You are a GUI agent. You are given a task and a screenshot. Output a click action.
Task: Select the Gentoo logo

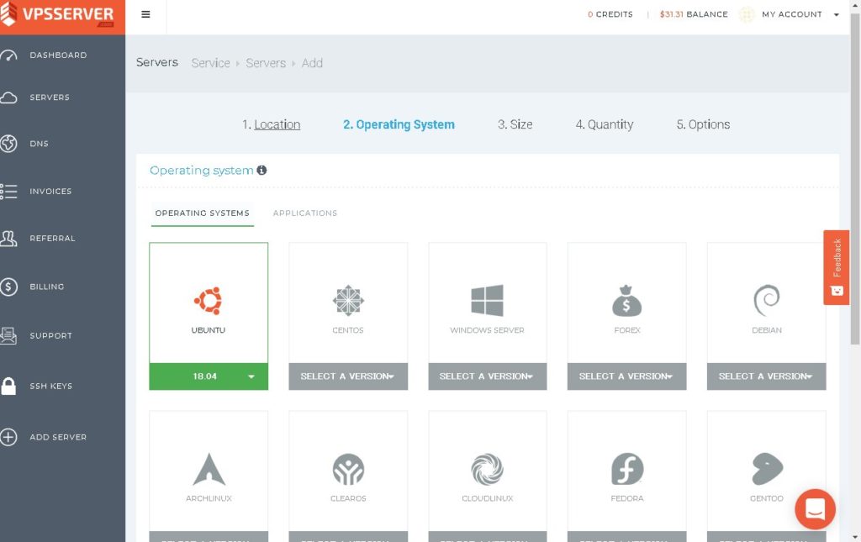click(x=767, y=469)
